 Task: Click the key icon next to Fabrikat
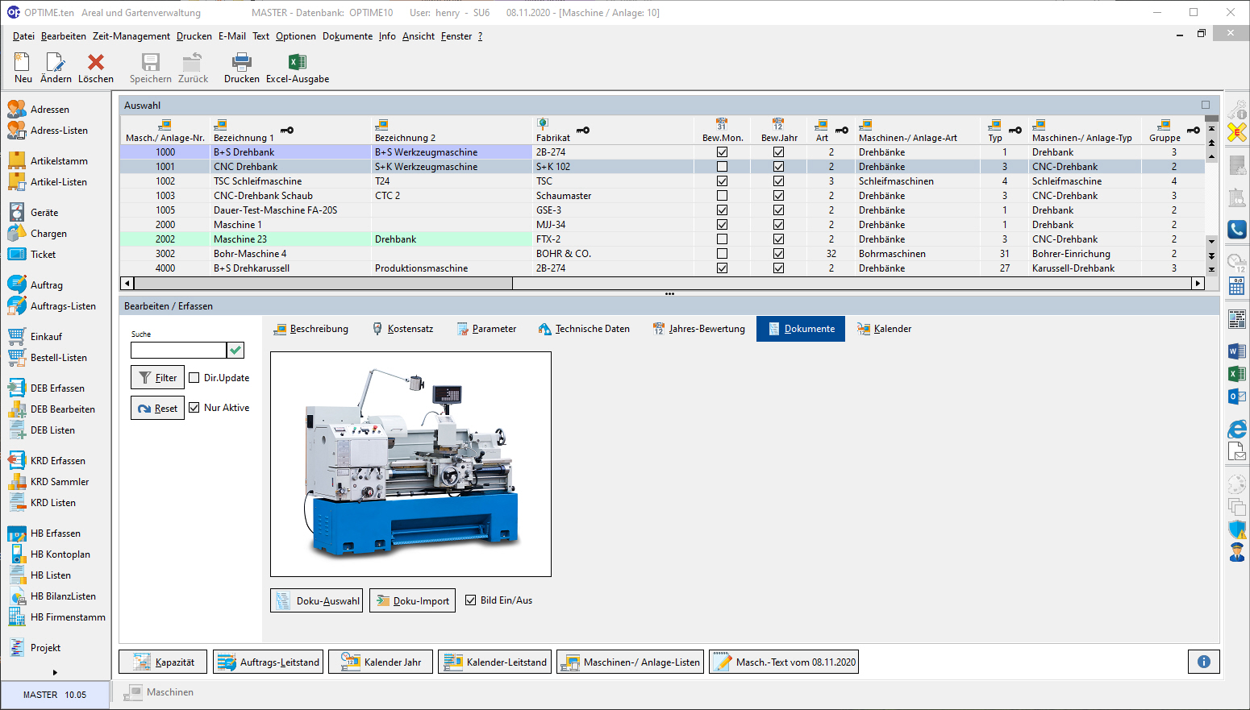click(x=583, y=131)
